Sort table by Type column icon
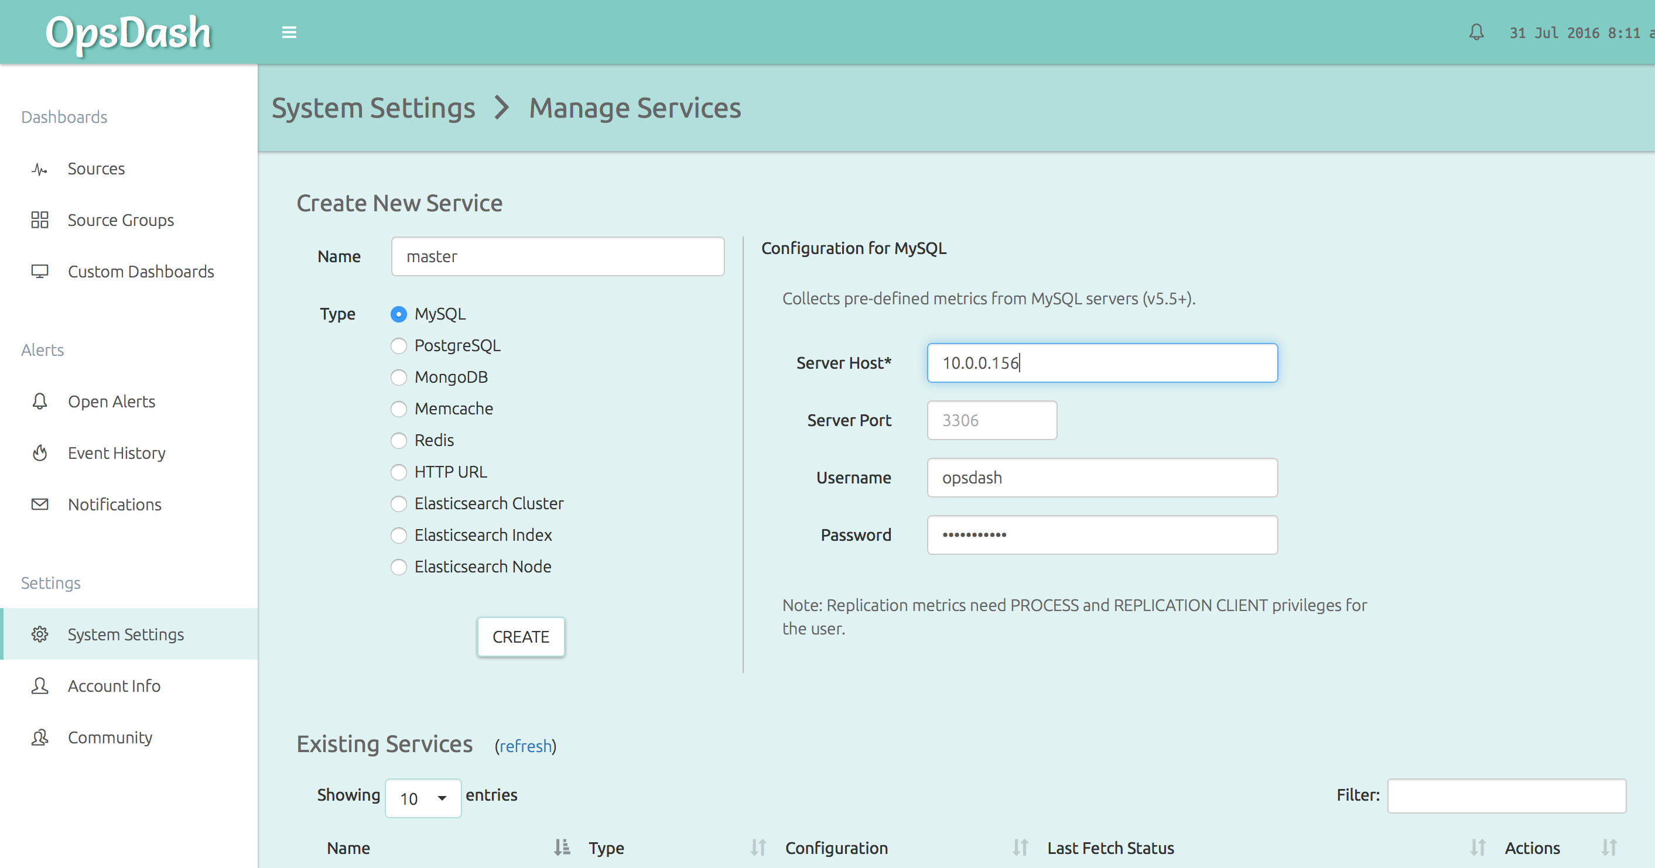The image size is (1655, 868). click(759, 848)
